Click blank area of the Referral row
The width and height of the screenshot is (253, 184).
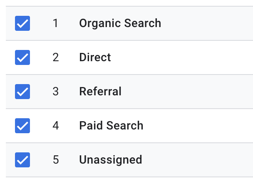coord(187,92)
